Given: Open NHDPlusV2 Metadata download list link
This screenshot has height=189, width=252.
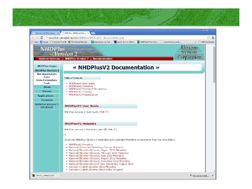Looking at the screenshot, I should [81, 145].
